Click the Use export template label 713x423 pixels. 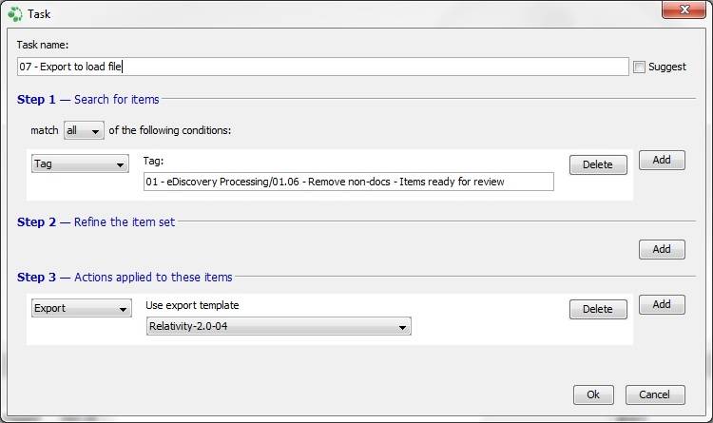[x=192, y=305]
